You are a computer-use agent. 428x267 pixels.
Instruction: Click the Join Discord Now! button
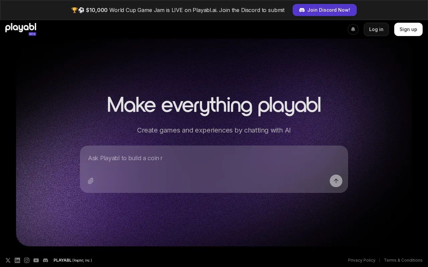click(x=325, y=10)
